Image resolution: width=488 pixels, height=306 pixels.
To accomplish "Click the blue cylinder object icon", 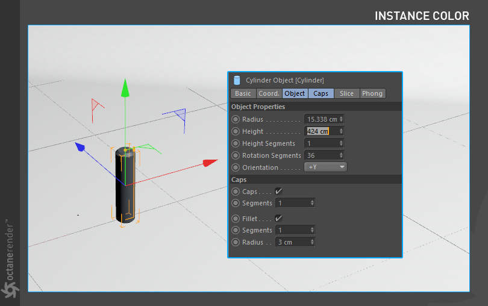I will (x=237, y=80).
